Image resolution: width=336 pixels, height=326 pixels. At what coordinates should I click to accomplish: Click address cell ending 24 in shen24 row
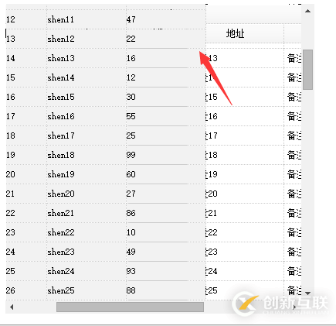click(245, 271)
